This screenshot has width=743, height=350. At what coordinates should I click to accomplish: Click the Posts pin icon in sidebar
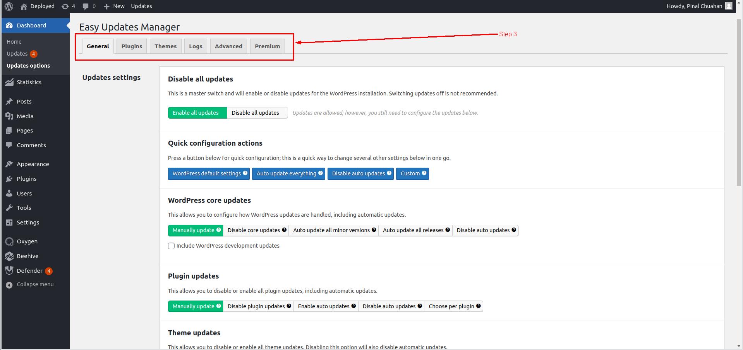point(9,102)
